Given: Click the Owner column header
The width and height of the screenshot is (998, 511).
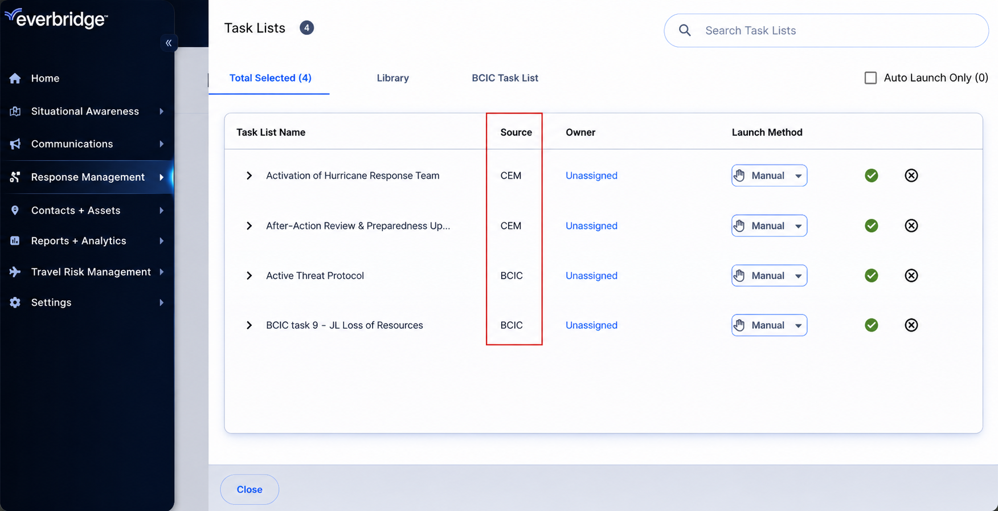Looking at the screenshot, I should (x=580, y=132).
